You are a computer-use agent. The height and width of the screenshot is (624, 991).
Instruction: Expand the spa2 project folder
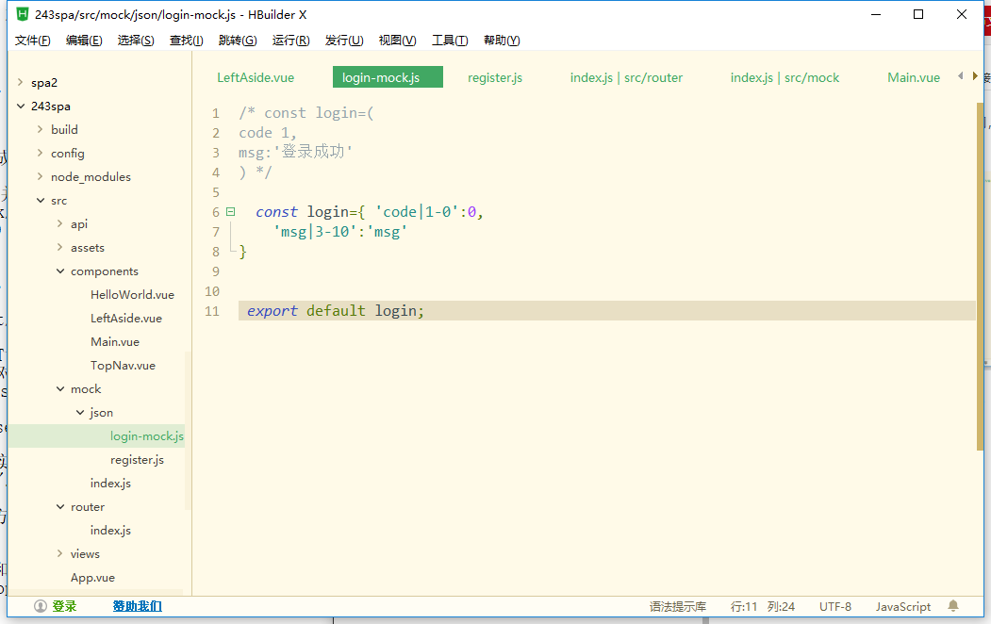click(x=20, y=82)
